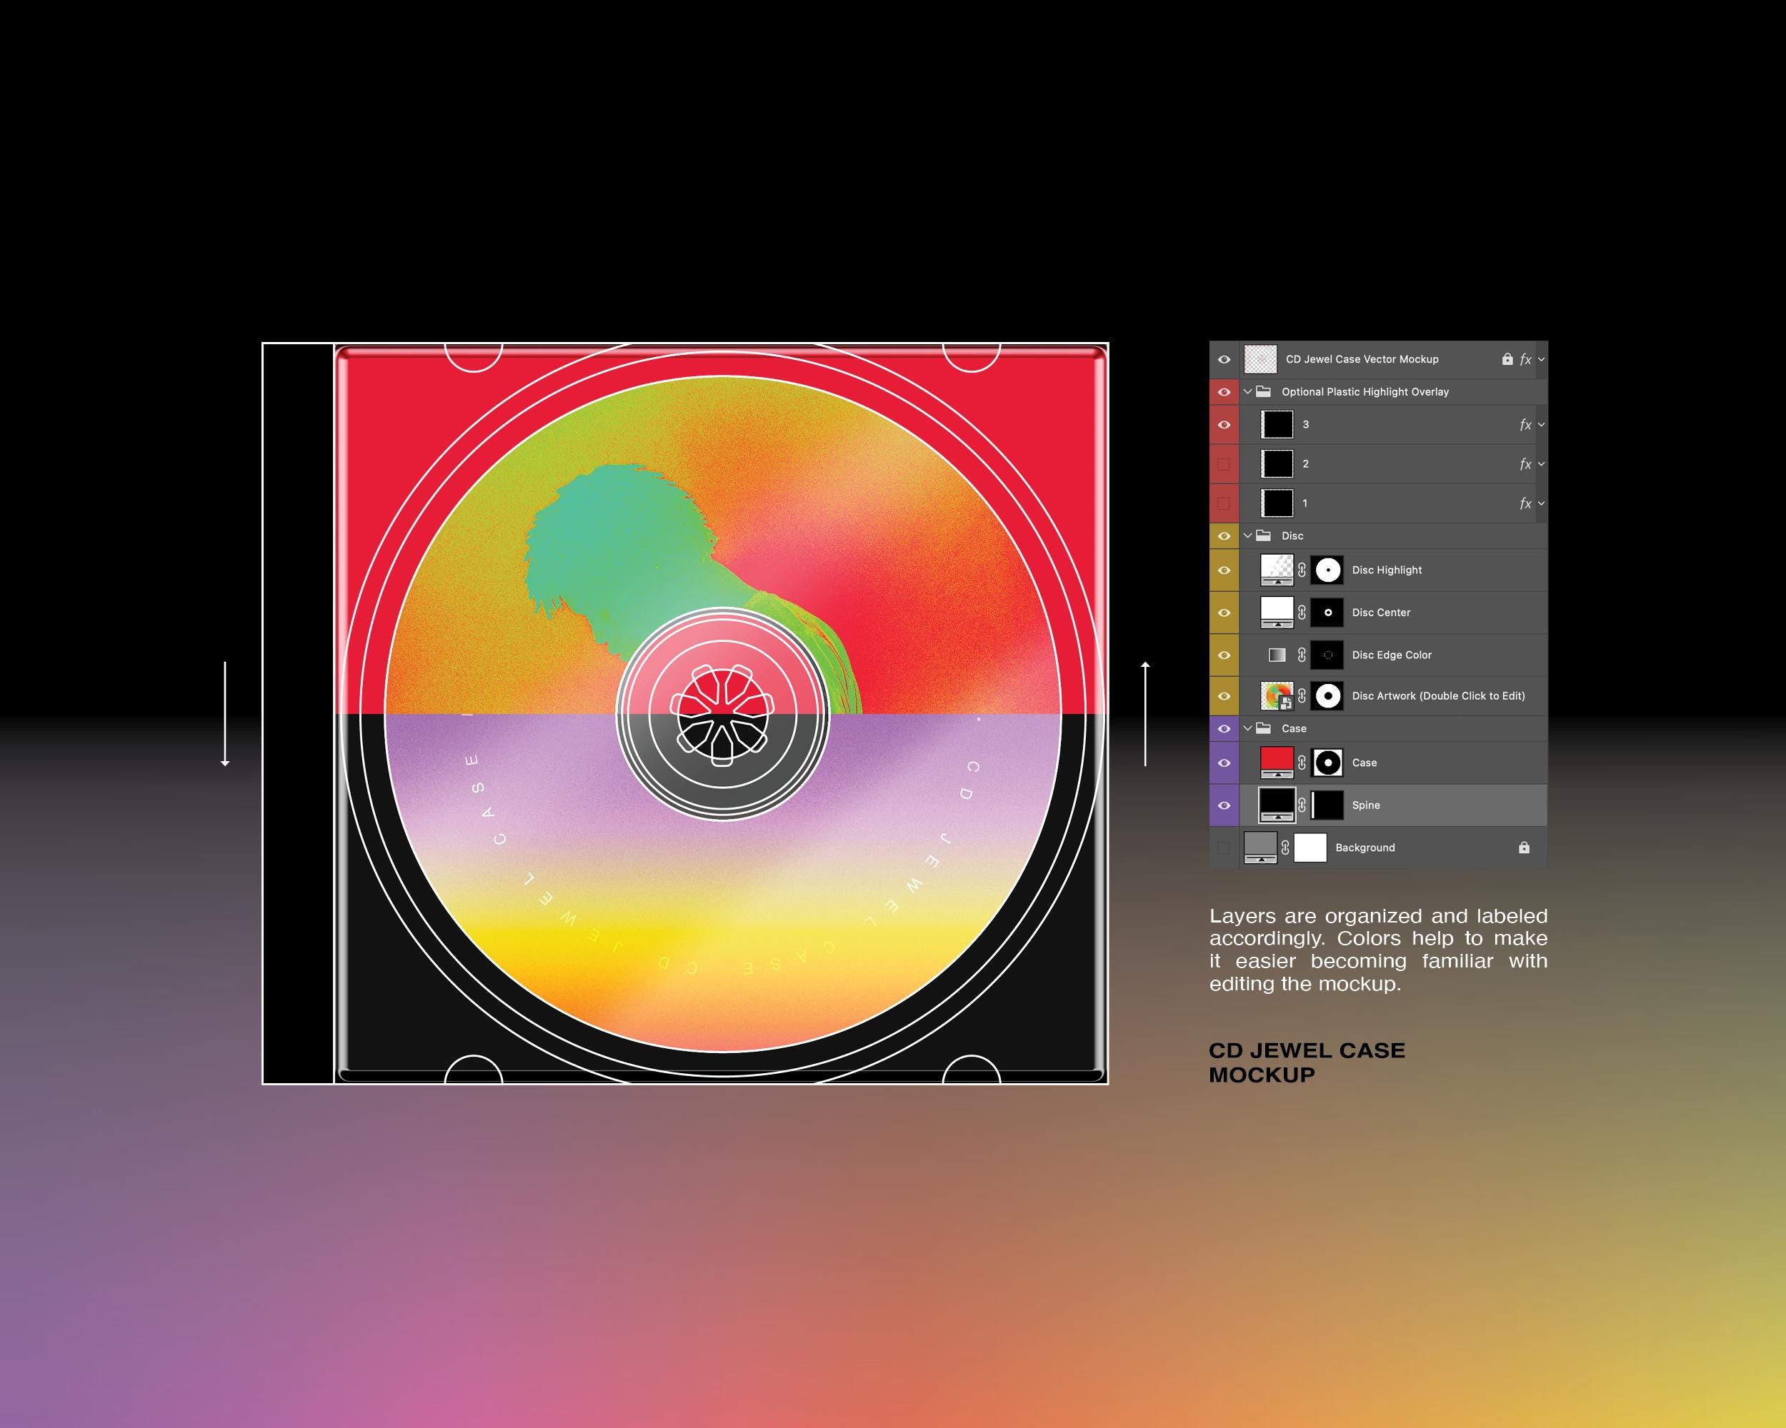Toggle visibility of the Case group
Image resolution: width=1786 pixels, height=1428 pixels.
1224,728
